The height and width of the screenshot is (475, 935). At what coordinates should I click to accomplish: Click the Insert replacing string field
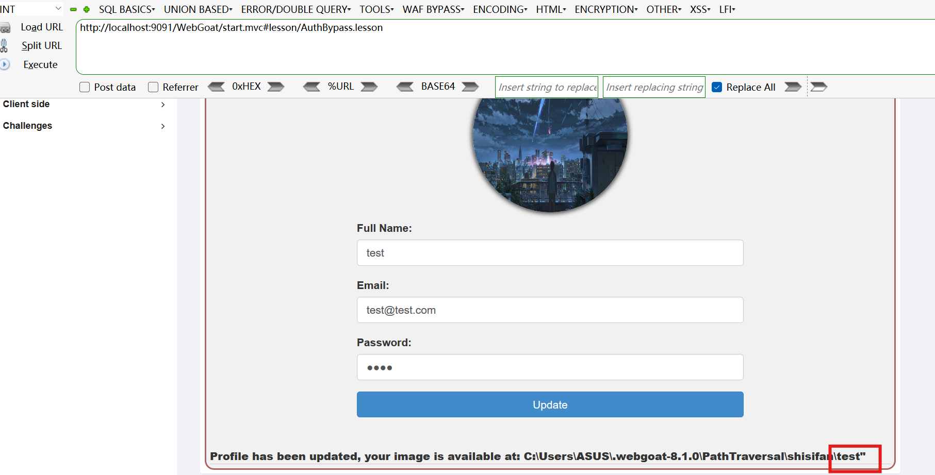point(654,87)
